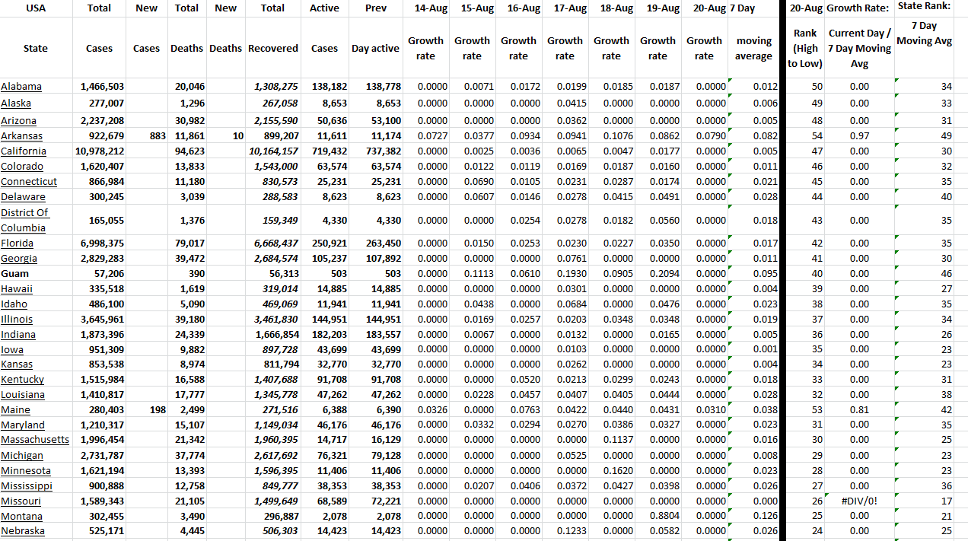Click the Mississippi state link

tap(27, 486)
